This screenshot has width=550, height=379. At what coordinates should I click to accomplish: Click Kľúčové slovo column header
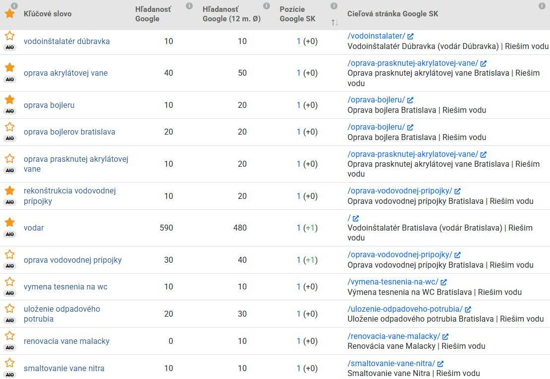pyautogui.click(x=48, y=14)
